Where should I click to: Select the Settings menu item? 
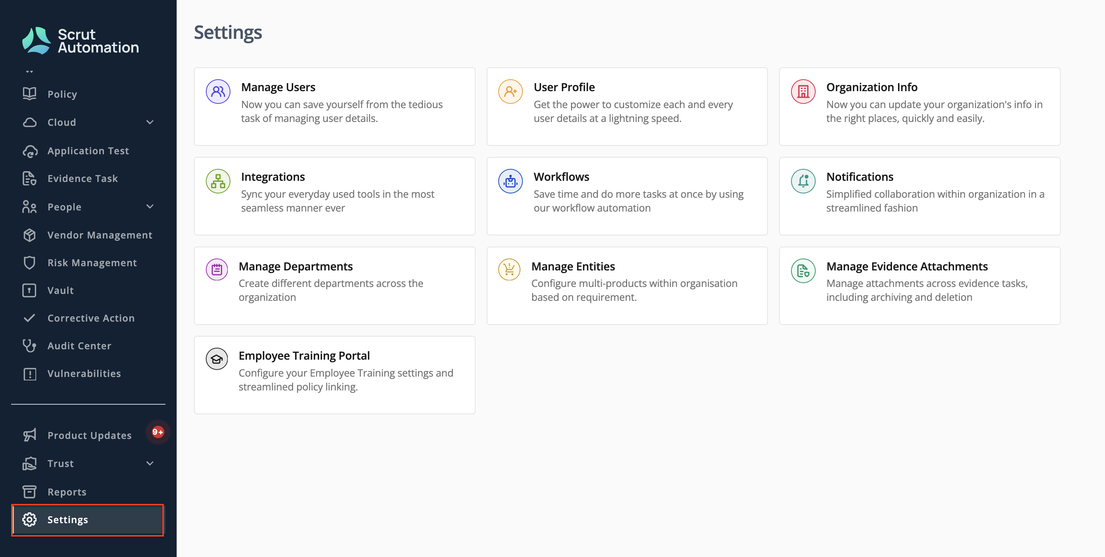click(87, 520)
